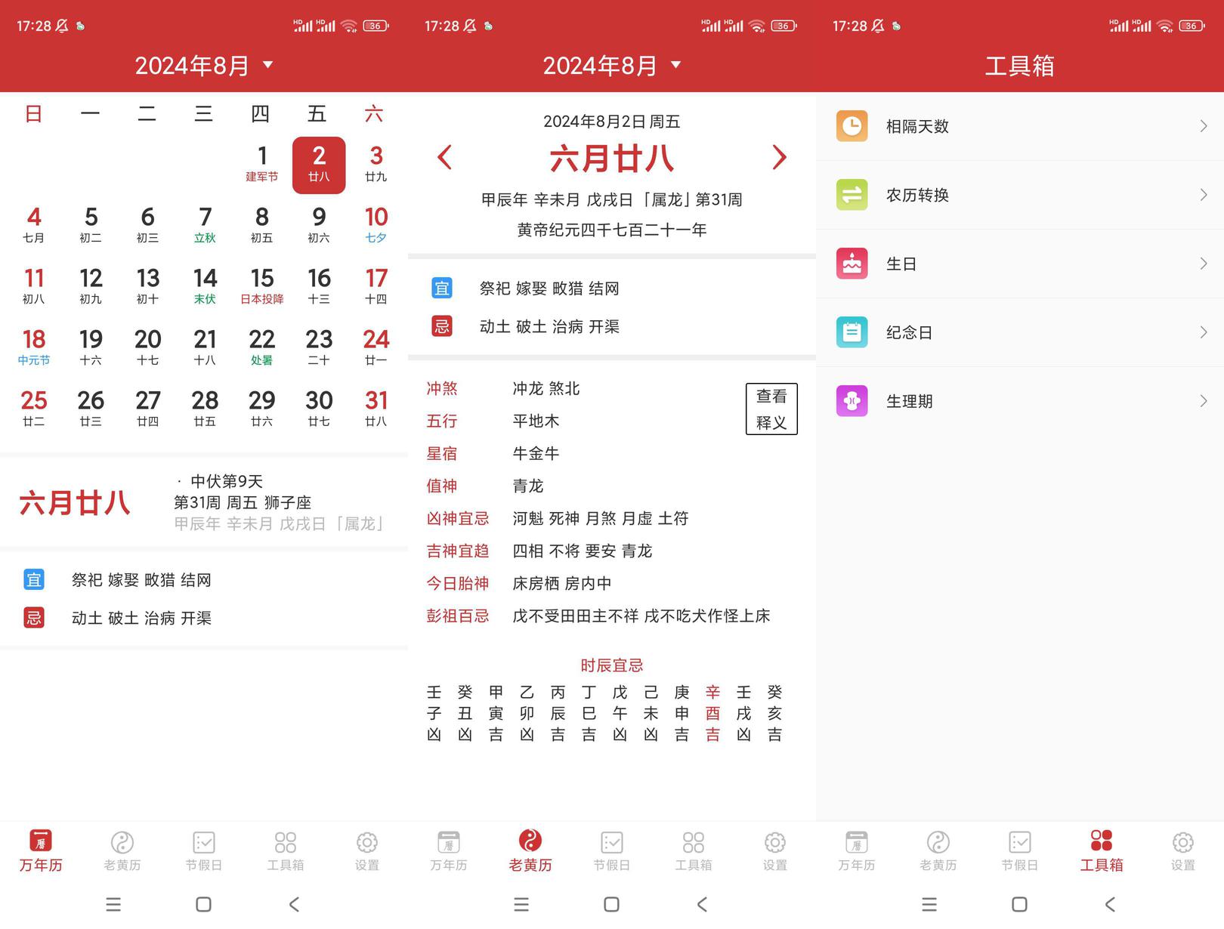The image size is (1224, 929).
Task: Open the 相隔天数 clock icon tool
Action: pos(852,126)
